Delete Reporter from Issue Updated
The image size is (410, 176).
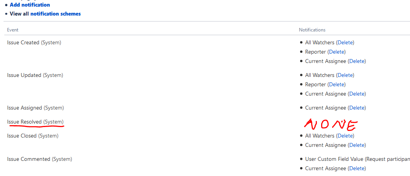[x=336, y=84]
